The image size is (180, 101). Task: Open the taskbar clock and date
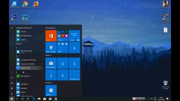pos(161,99)
